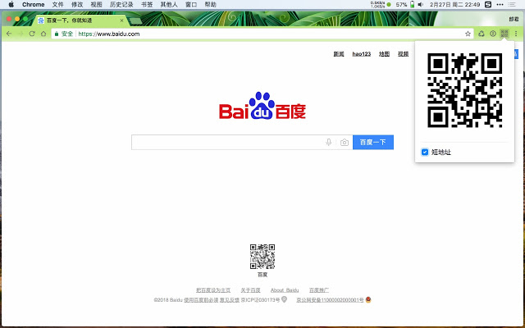
Task: Open the 帮助 menu
Action: [x=210, y=5]
